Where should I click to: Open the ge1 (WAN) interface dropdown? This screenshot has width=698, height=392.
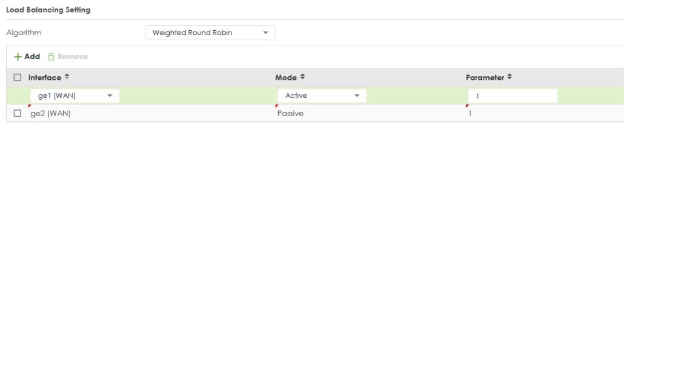pyautogui.click(x=75, y=96)
